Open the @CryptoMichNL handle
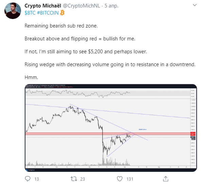 click(x=81, y=6)
